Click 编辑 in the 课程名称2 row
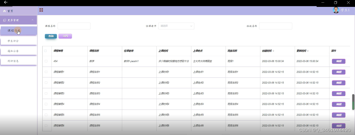This screenshot has height=135, width=355. 339,83
